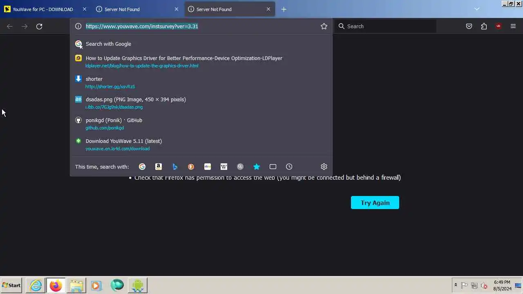Search open tabs icon
The width and height of the screenshot is (523, 294).
[x=273, y=167]
